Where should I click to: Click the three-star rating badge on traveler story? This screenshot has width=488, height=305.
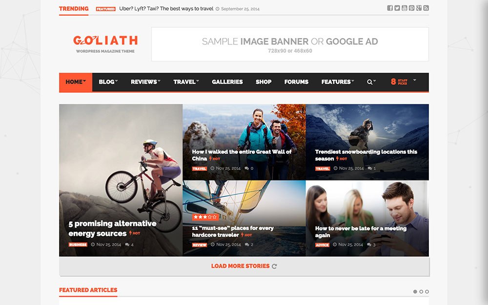(x=205, y=217)
